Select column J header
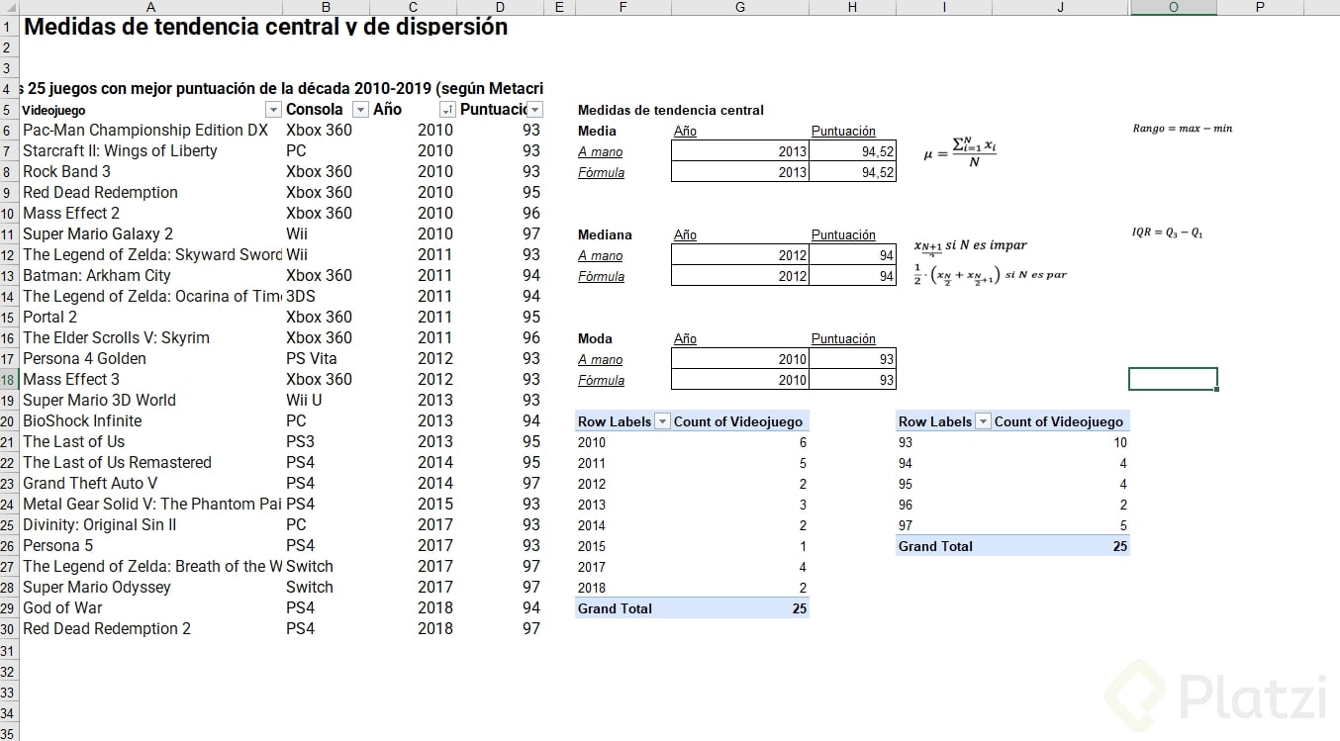Image resolution: width=1340 pixels, height=741 pixels. tap(1061, 7)
